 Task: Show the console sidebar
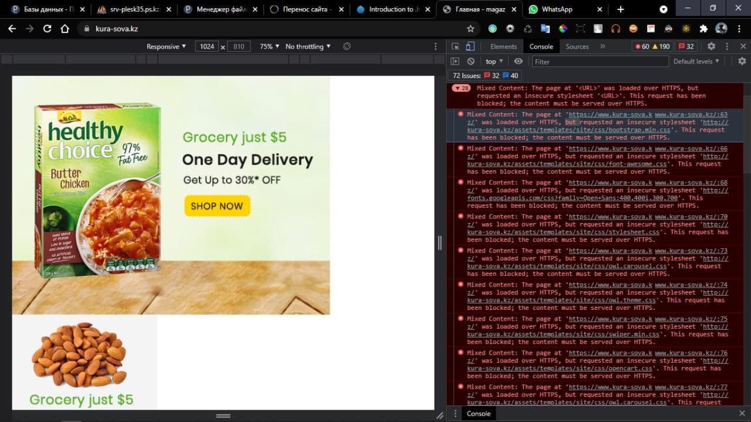[455, 61]
